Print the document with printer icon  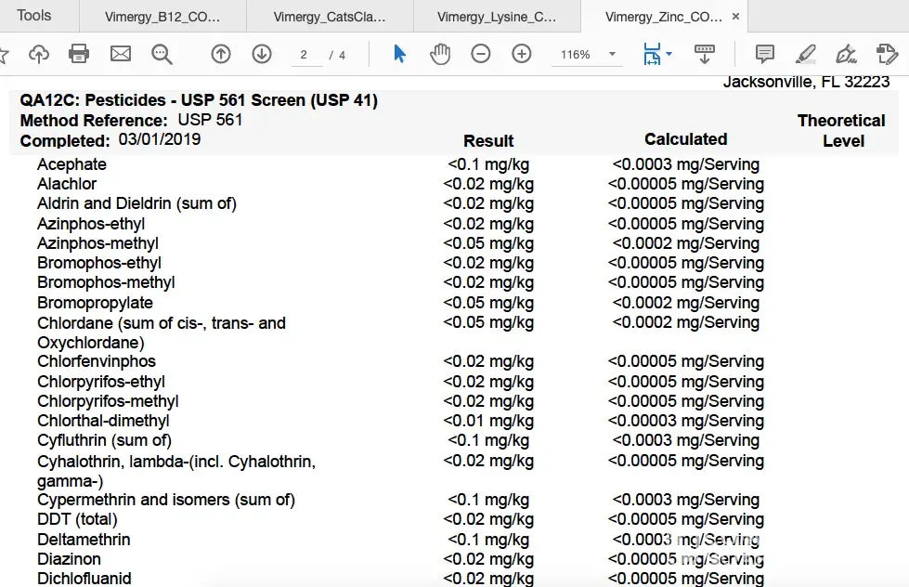[79, 55]
